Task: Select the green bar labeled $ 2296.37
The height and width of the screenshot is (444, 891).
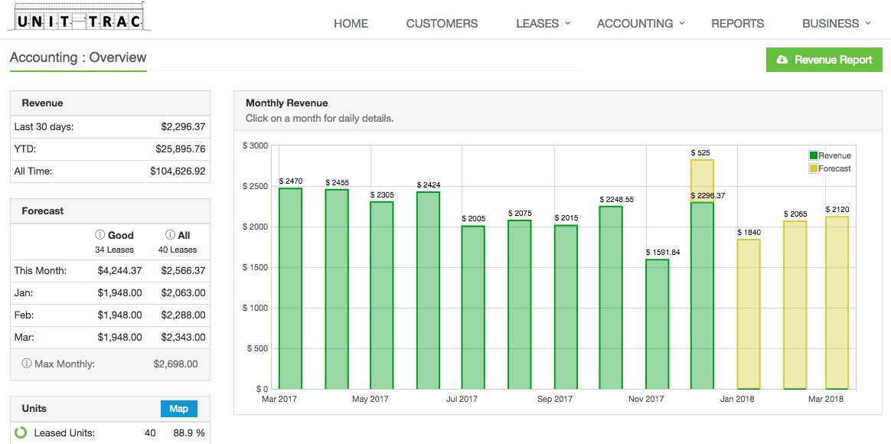Action: 703,295
